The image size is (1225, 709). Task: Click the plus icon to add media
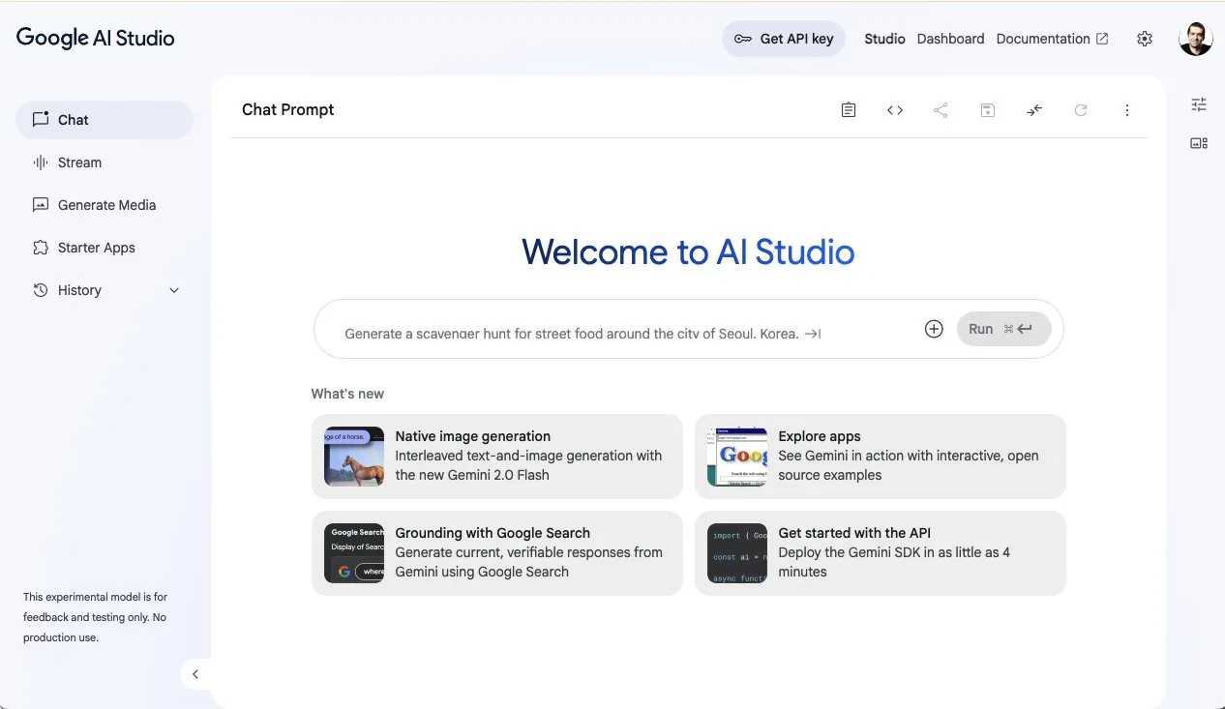934,329
